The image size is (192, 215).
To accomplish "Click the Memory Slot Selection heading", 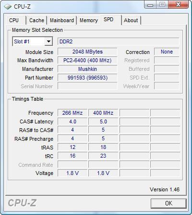I will 37,30.
